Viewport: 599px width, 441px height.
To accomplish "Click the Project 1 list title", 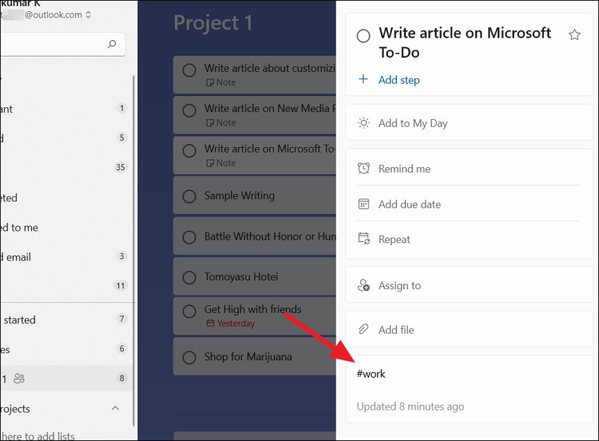I will click(212, 23).
